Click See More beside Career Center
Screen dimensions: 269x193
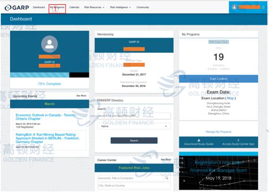pos(166,159)
